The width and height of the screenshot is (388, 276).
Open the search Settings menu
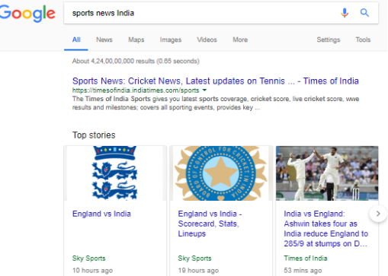329,40
